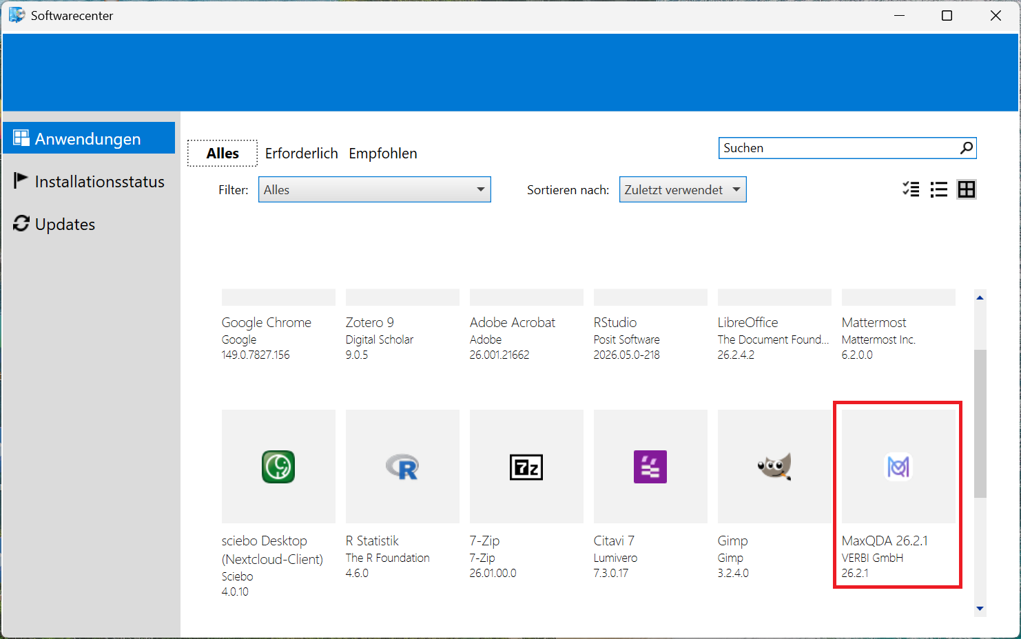Click the scroll down arrow of app list
Viewport: 1021px width, 639px height.
pos(980,609)
